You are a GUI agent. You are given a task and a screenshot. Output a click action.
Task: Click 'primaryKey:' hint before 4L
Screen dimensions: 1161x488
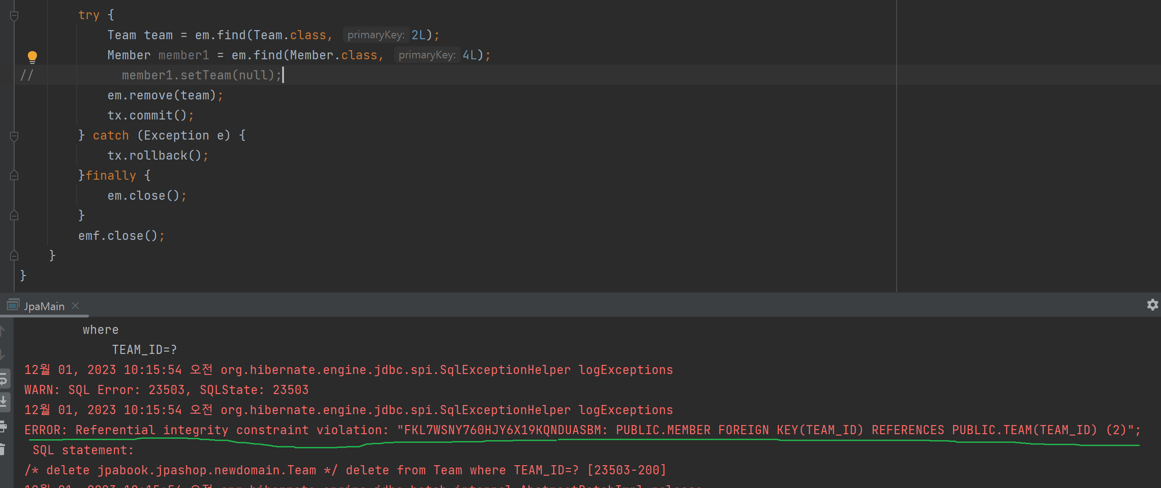coord(427,55)
